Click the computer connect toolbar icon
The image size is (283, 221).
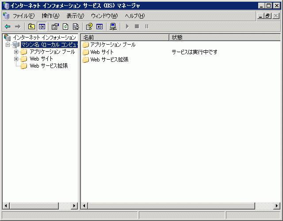pyautogui.click(x=113, y=27)
